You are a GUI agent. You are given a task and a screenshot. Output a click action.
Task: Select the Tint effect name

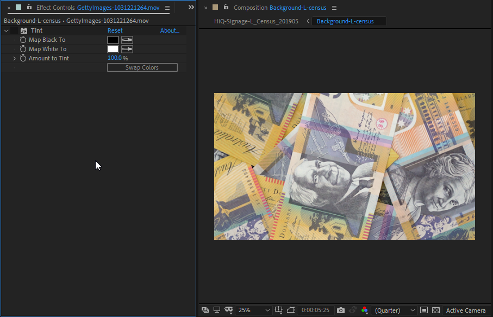[x=36, y=30]
